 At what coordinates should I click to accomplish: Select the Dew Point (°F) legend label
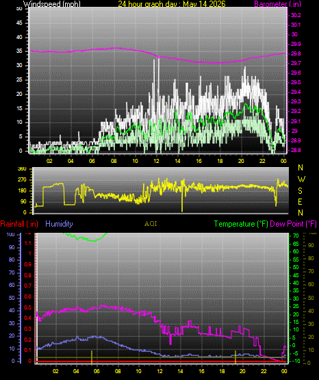[293, 224]
